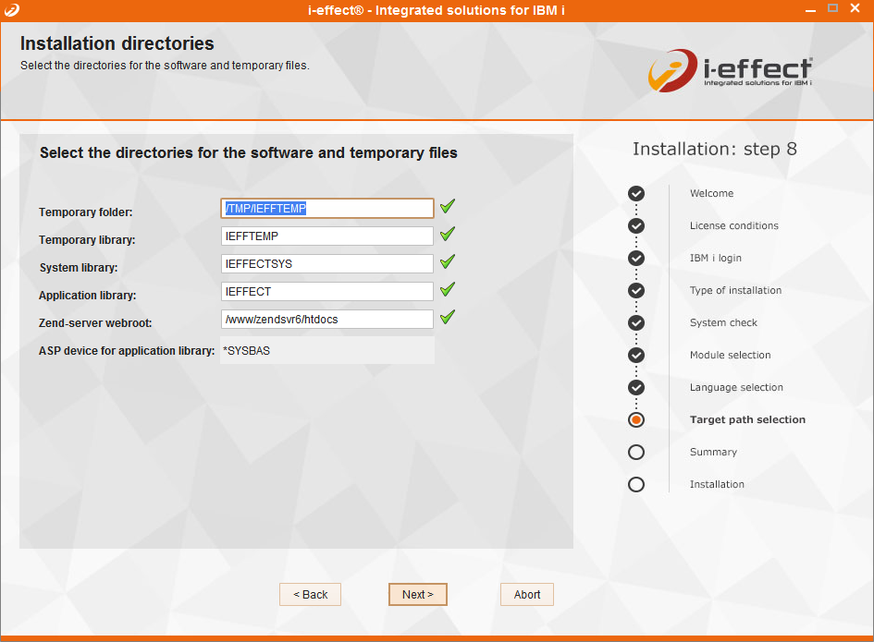
Task: Proceed with the Next button
Action: pyautogui.click(x=417, y=594)
